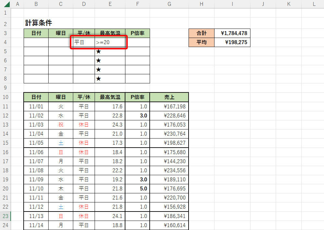Image resolution: width=324 pixels, height=230 pixels.
Task: Click the criteria cell containing >=20
Action: point(110,42)
